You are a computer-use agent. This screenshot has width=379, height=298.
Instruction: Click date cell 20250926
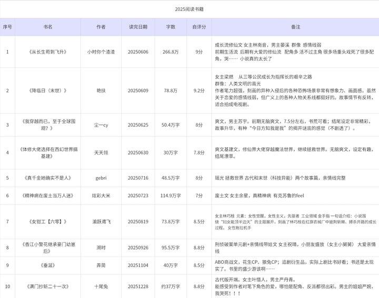pyautogui.click(x=138, y=248)
